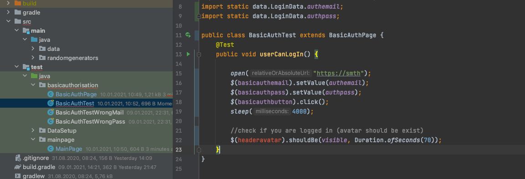This screenshot has height=179, width=525.
Task: Open build.gradle file
Action: [39, 167]
